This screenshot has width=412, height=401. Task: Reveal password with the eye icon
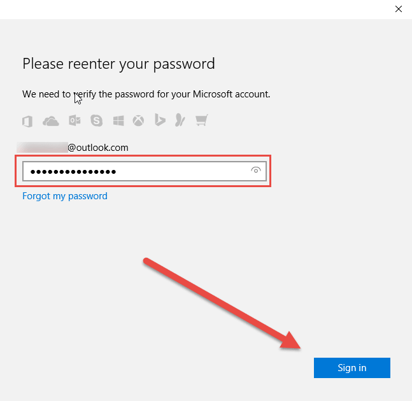(x=255, y=170)
